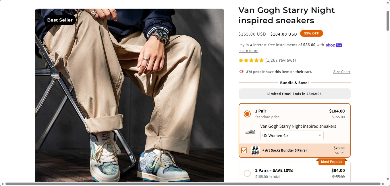Click the Van Gogh product title
Viewport: 390px width, 186px height.
click(x=286, y=15)
